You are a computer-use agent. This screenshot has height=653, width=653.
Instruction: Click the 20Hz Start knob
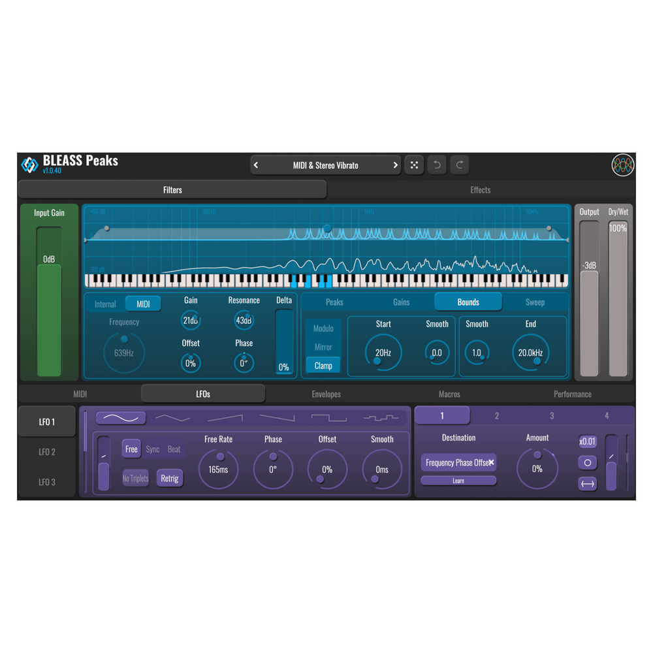[383, 353]
